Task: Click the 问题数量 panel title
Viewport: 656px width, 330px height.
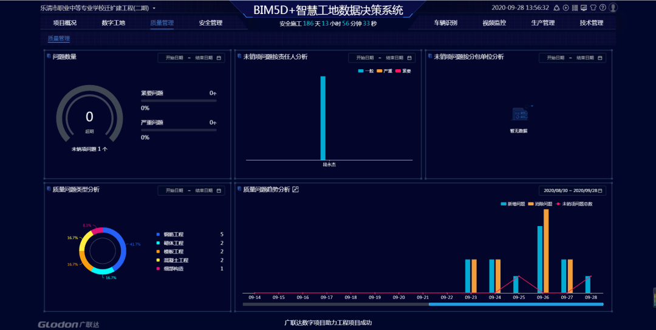Action: click(64, 57)
